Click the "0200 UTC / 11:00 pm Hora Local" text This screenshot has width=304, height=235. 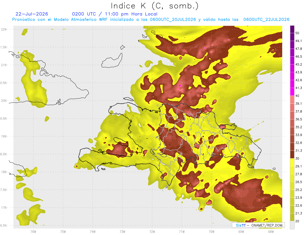click(115, 14)
